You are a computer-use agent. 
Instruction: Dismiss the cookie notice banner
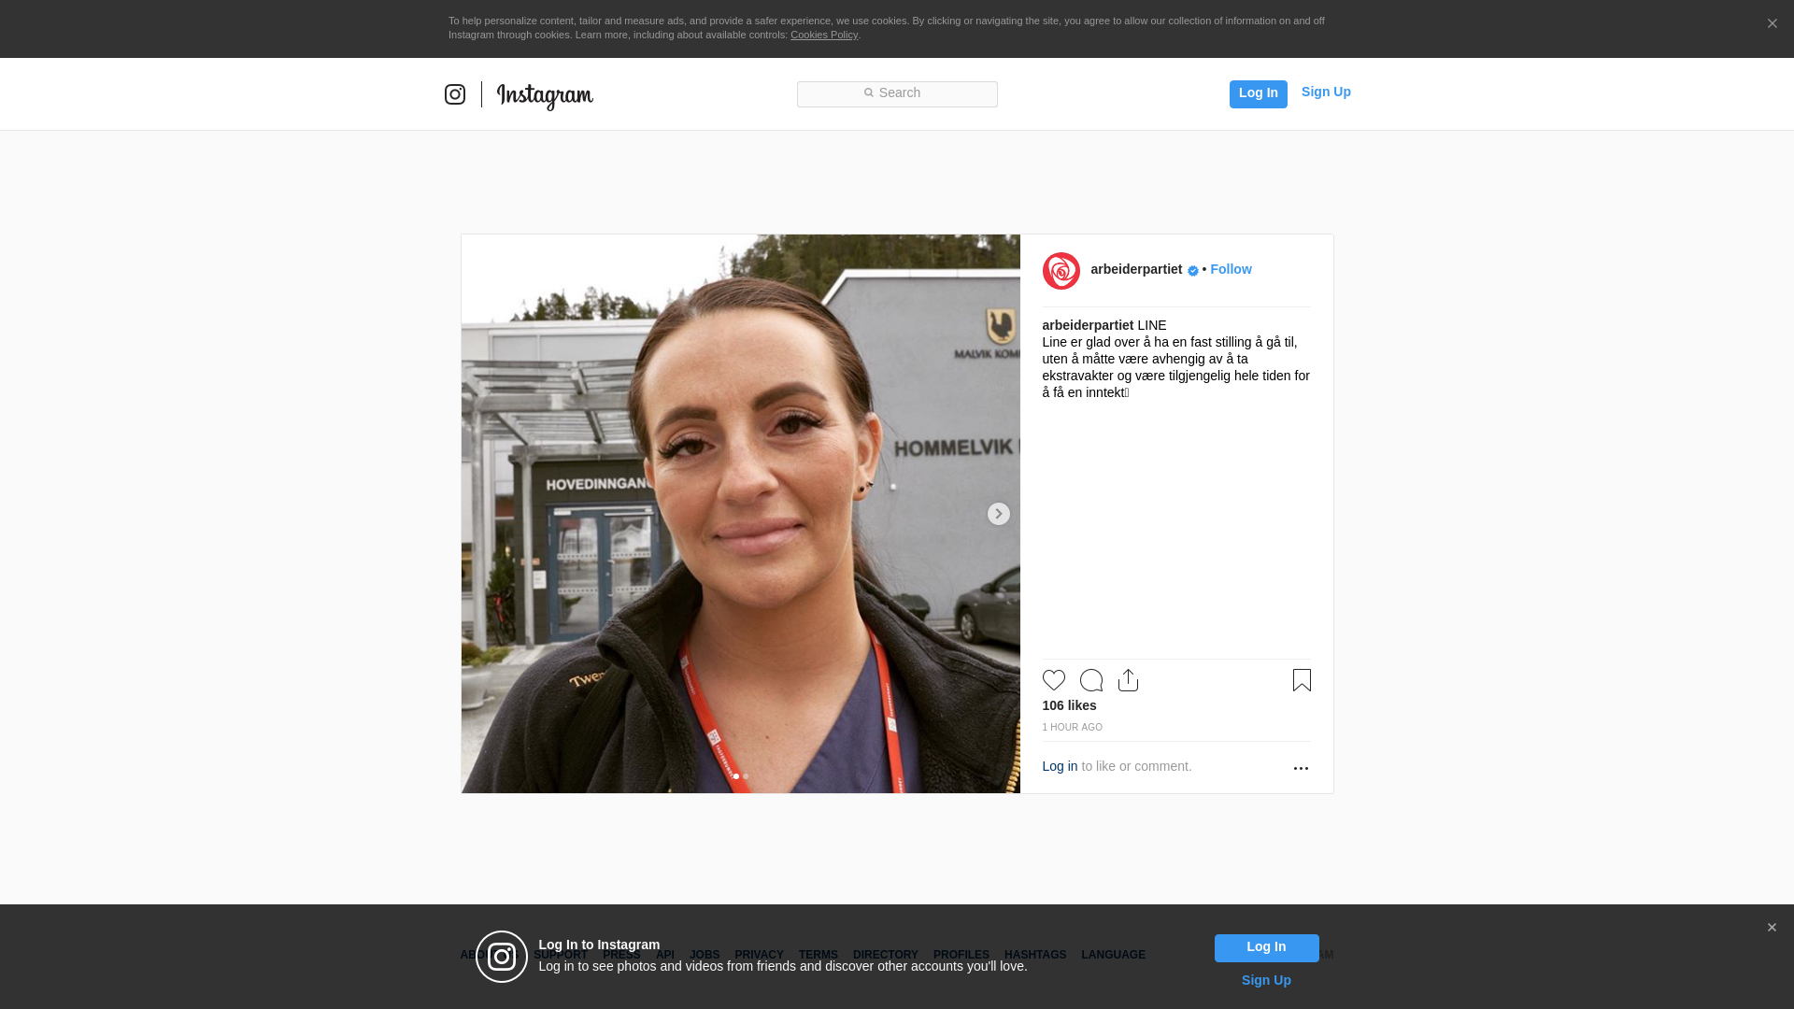[1772, 23]
